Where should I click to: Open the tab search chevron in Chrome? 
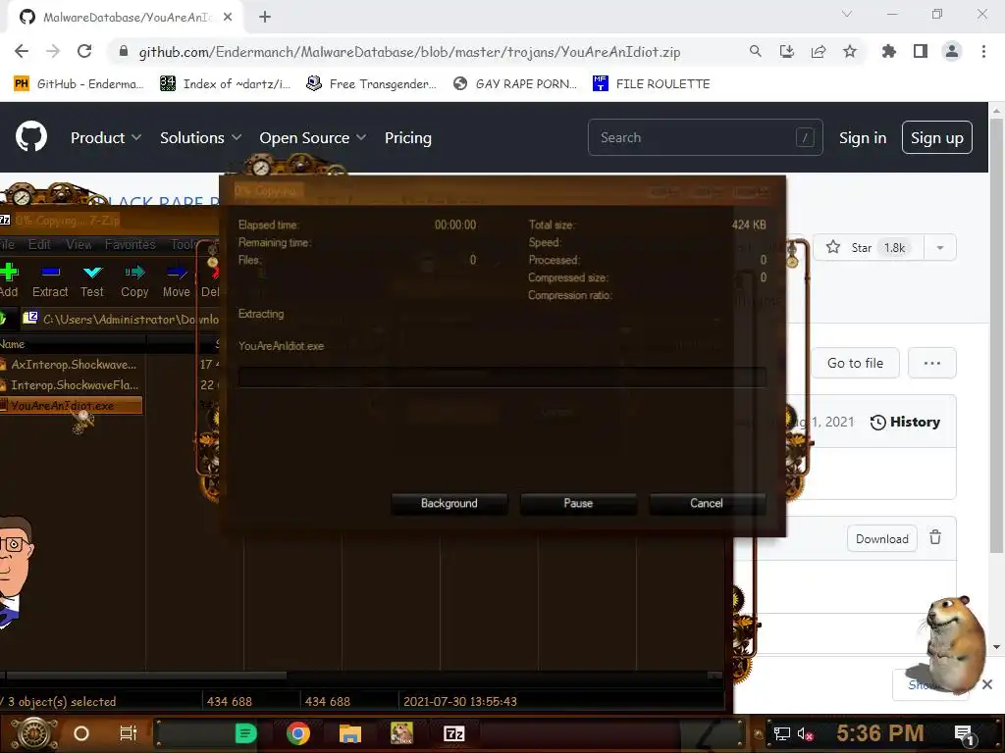pyautogui.click(x=847, y=14)
